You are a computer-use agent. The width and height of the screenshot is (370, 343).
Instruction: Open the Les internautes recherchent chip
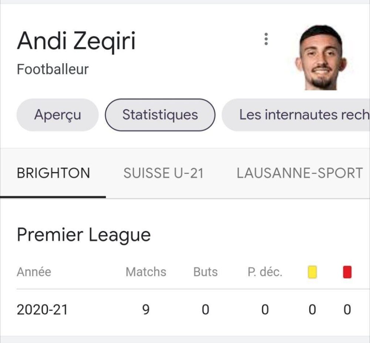tap(296, 115)
